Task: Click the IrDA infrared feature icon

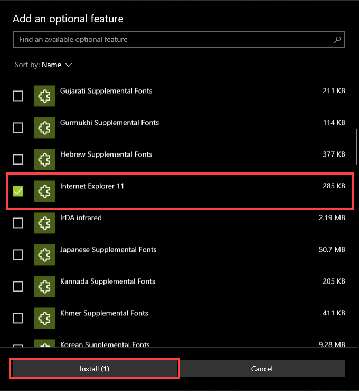Action: click(x=44, y=223)
